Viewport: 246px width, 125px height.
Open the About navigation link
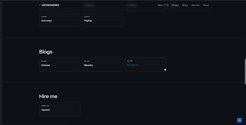[x=206, y=5]
